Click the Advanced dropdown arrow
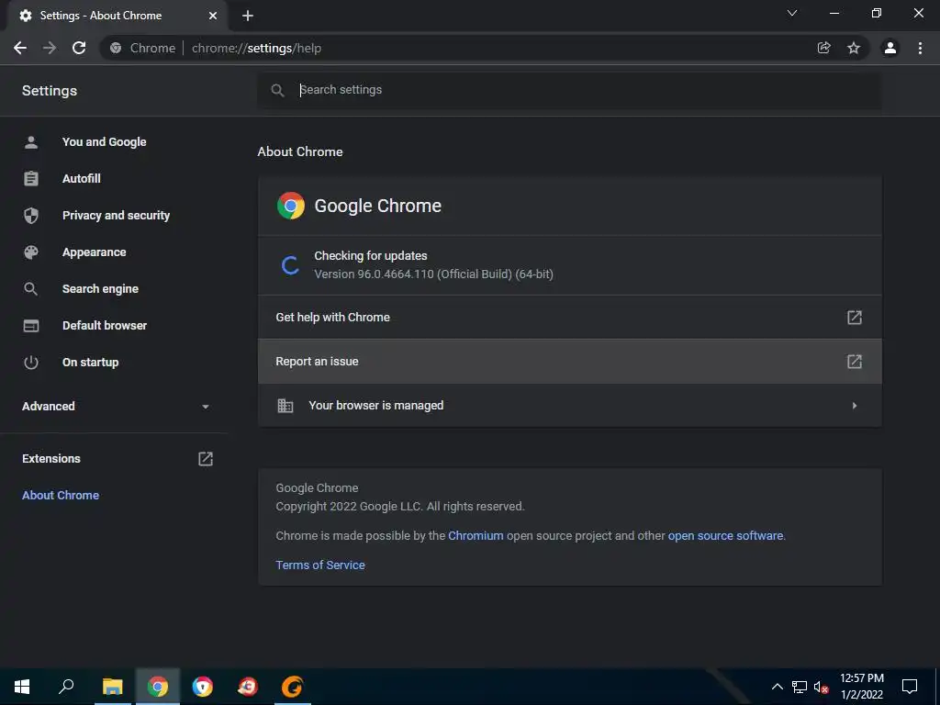Image resolution: width=940 pixels, height=705 pixels. click(206, 407)
